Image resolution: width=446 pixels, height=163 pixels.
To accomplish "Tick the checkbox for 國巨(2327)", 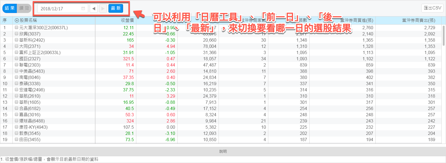I will (16, 59).
